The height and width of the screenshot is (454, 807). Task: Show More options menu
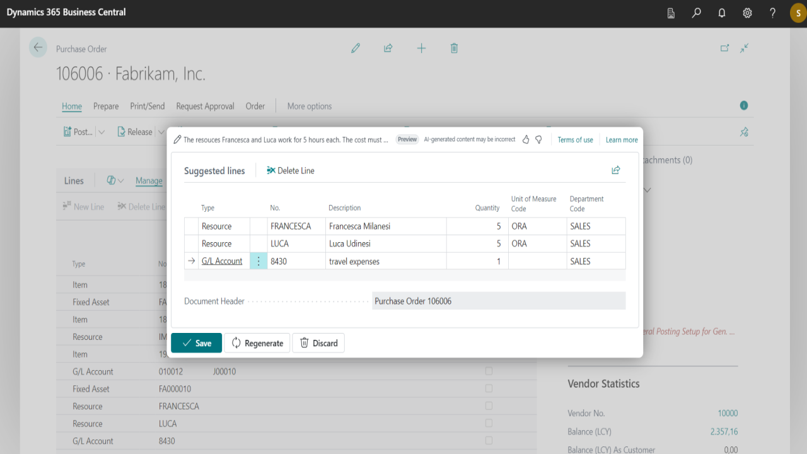click(x=310, y=106)
